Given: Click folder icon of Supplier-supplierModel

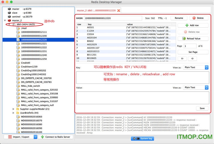Looking at the screenshot, I should (x=18, y=109).
